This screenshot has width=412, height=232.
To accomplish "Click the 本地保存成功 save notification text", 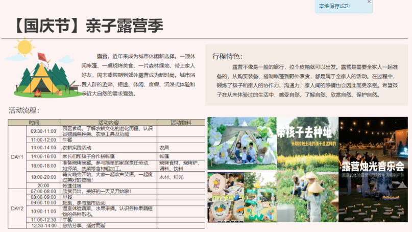I will click(x=334, y=6).
